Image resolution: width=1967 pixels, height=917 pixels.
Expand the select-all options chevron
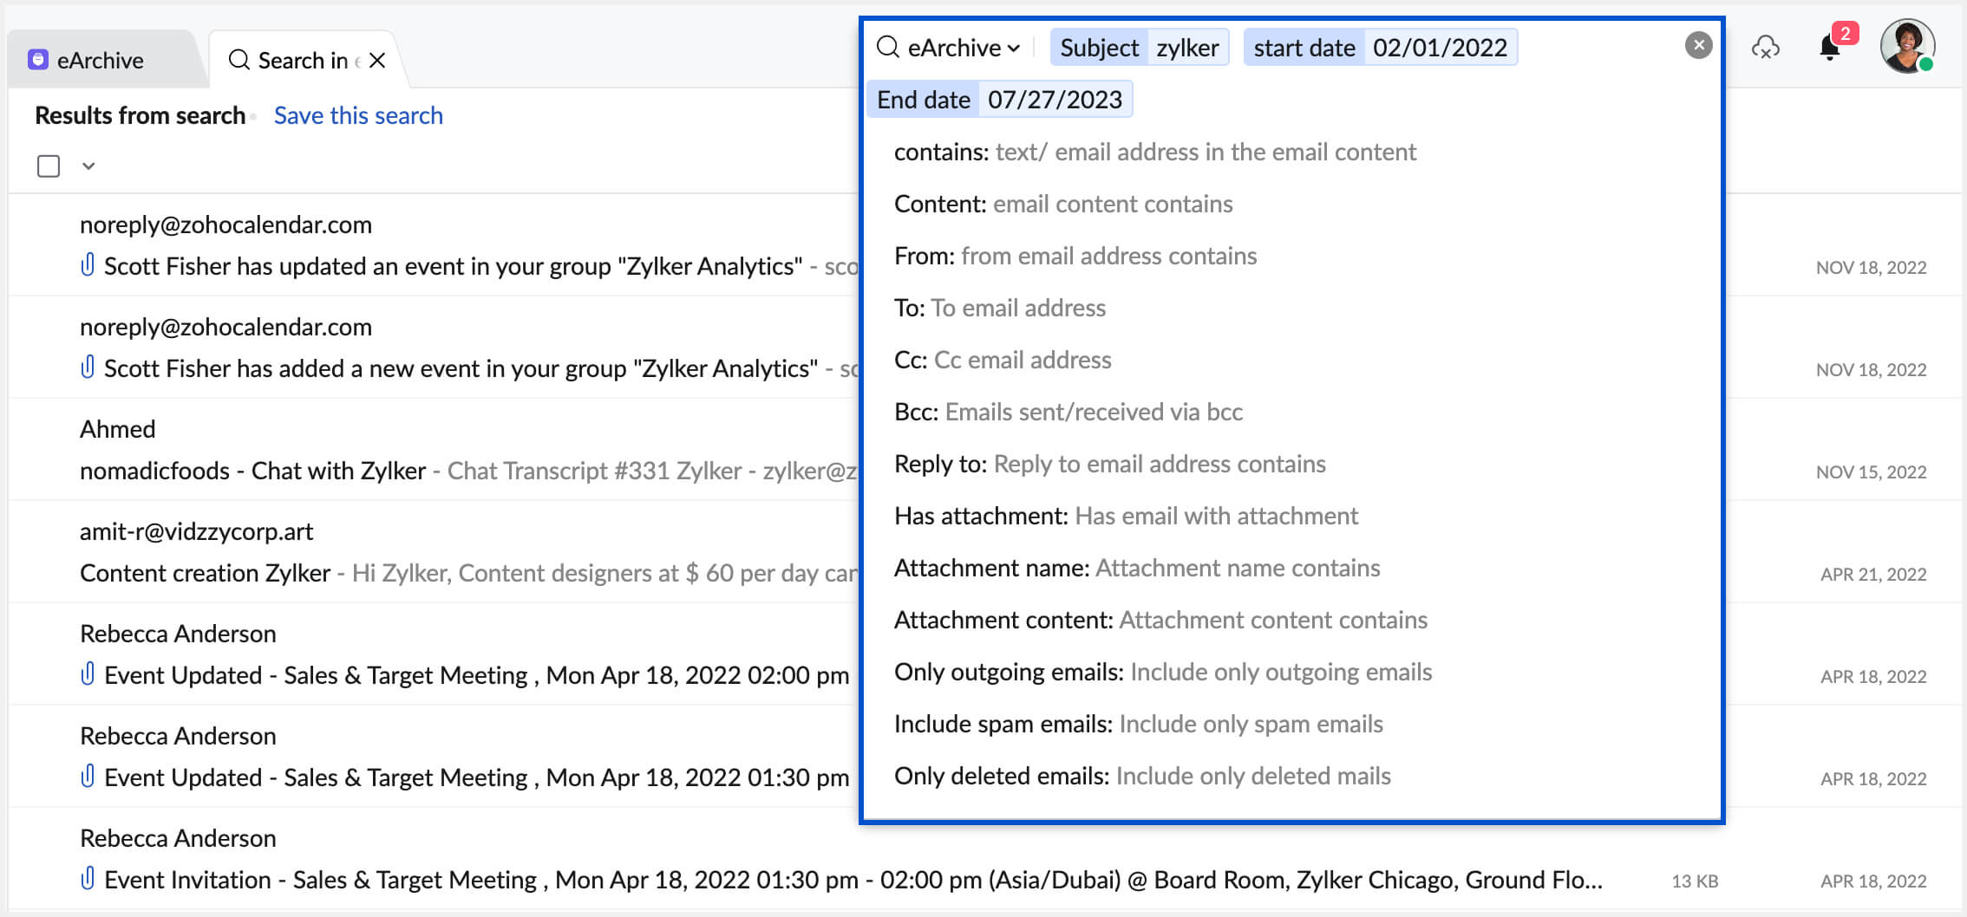click(x=88, y=166)
